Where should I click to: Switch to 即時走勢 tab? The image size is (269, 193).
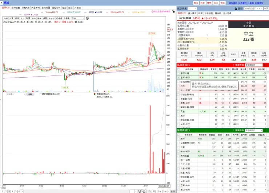pos(16,8)
